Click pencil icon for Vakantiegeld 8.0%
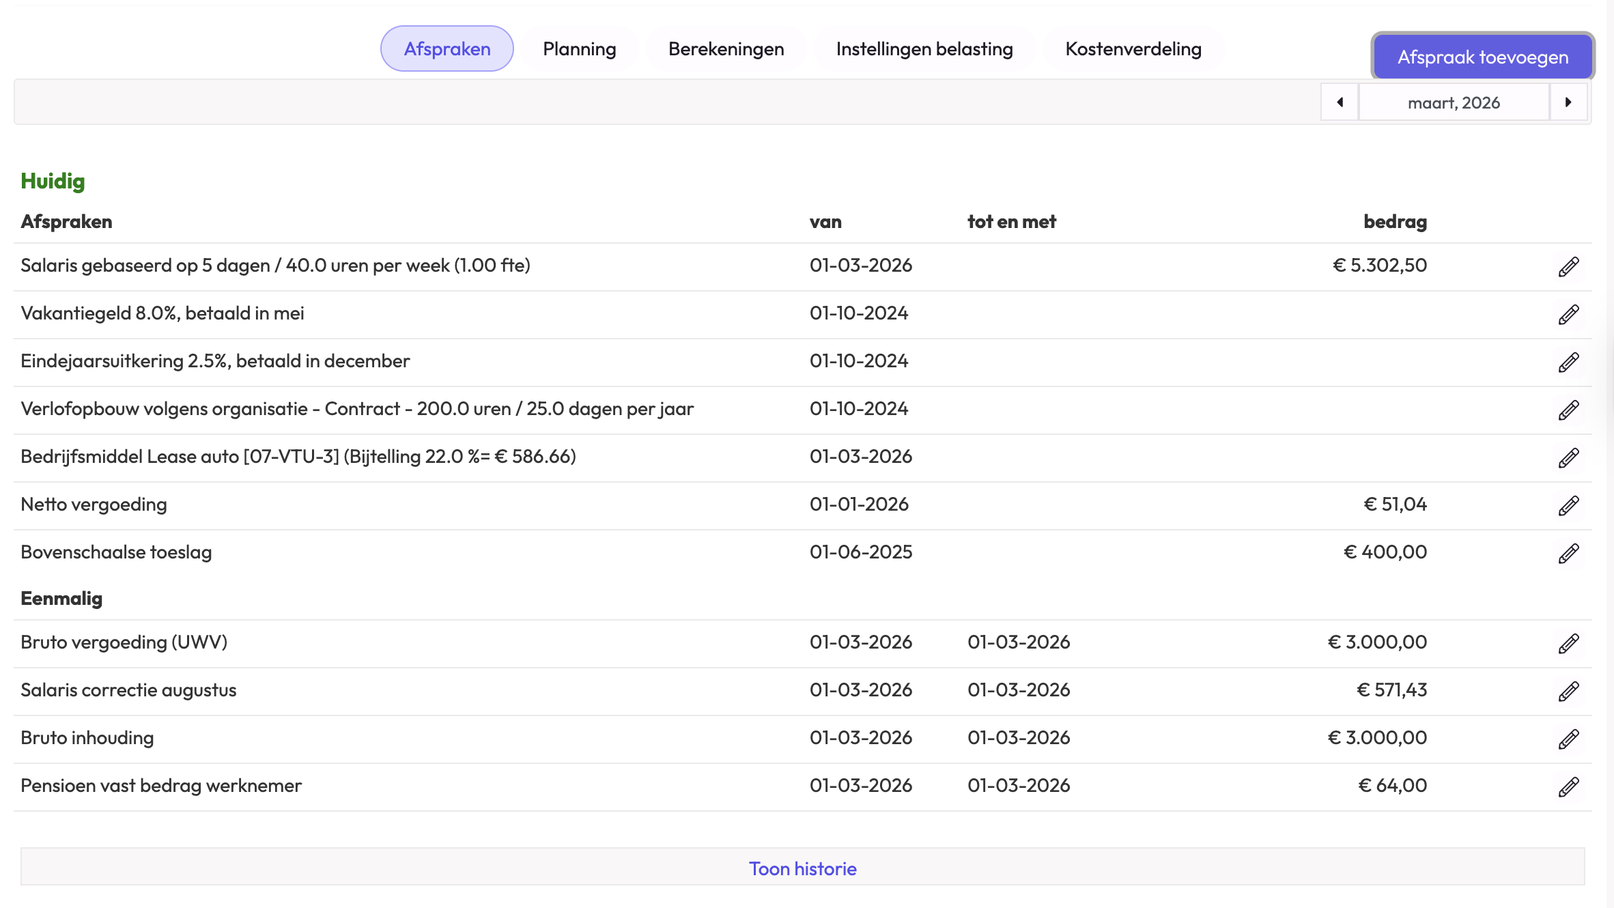Screen dimensions: 1614x908 pos(1568,314)
